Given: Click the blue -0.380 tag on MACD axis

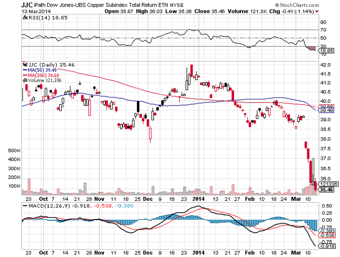Looking at the screenshot, I should (327, 231).
